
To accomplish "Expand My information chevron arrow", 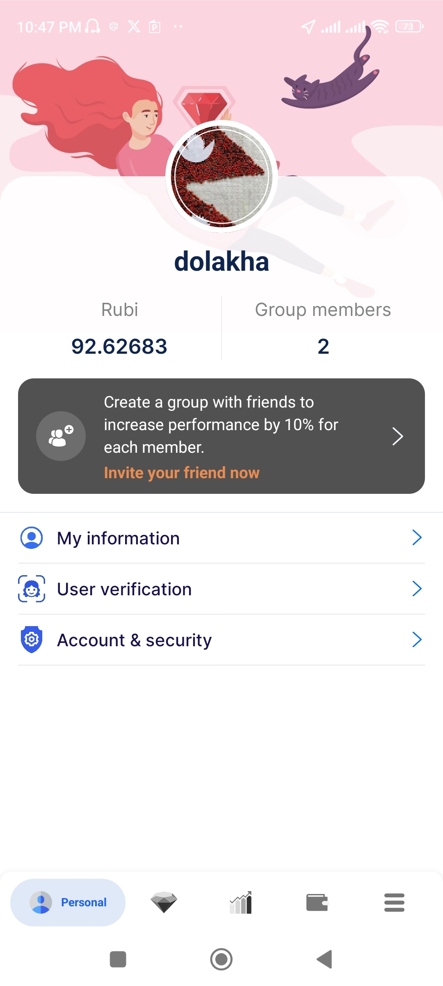I will 417,537.
